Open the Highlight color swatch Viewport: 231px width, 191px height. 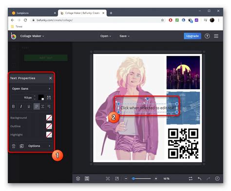pyautogui.click(x=49, y=134)
